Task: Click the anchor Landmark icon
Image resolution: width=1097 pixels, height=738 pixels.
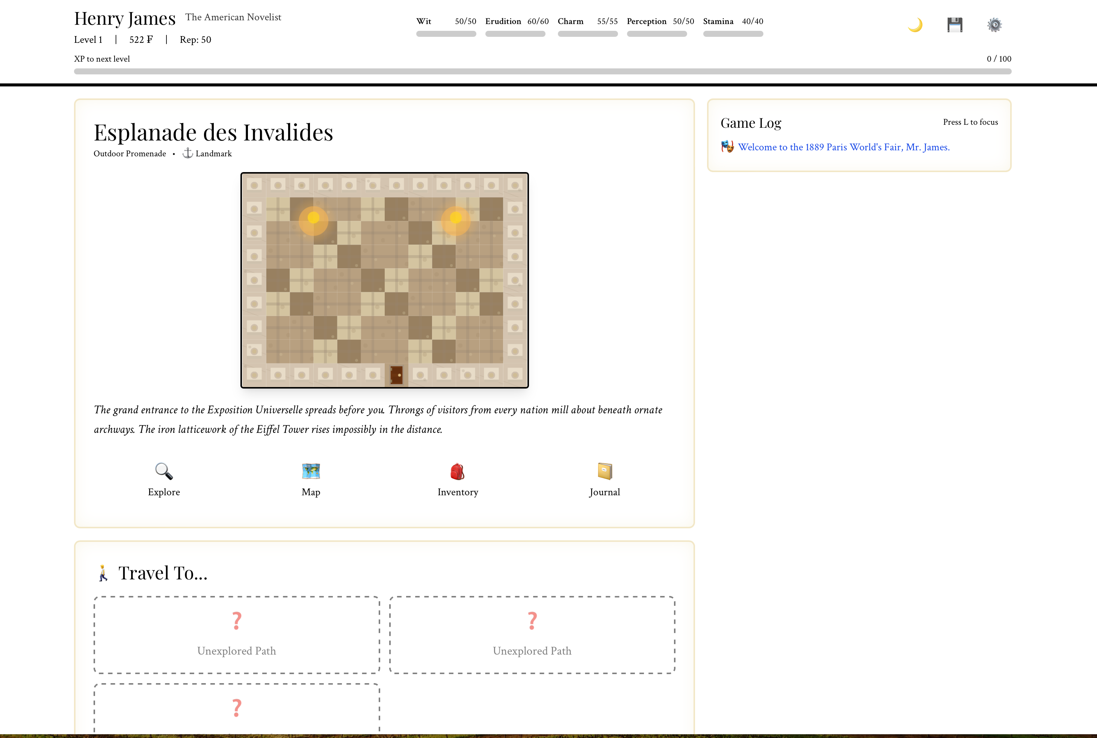Action: click(x=188, y=153)
